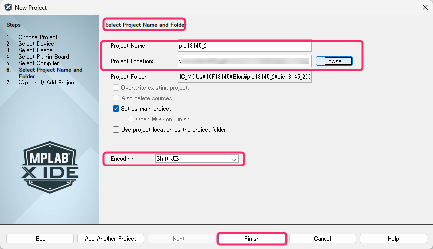Go back with the Back button

tap(40, 239)
